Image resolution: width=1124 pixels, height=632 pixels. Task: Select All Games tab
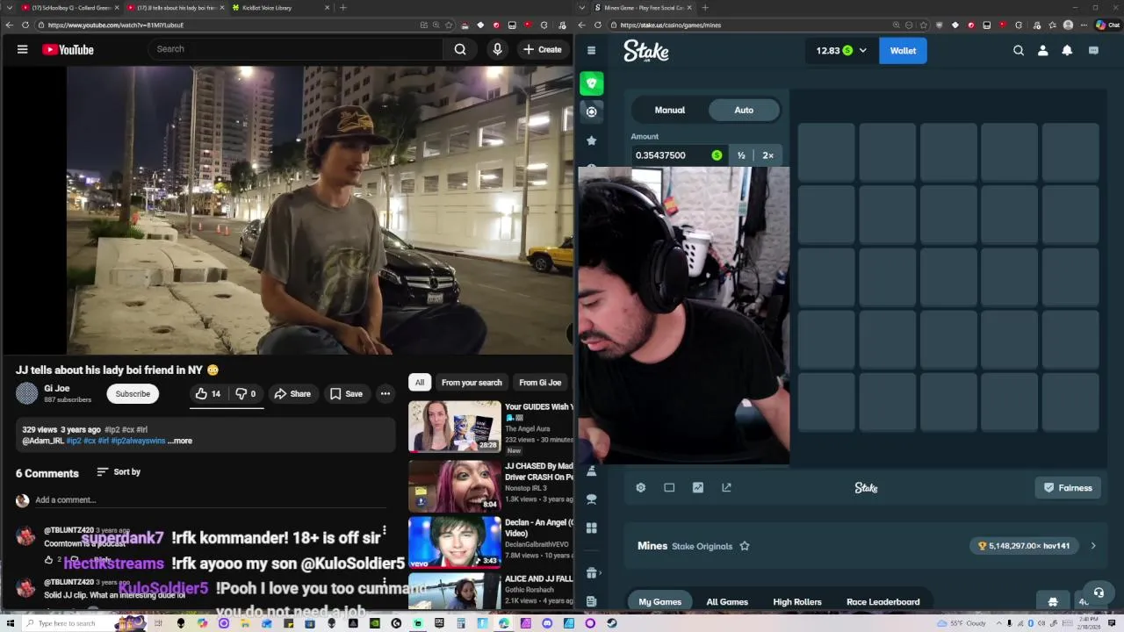pos(727,602)
